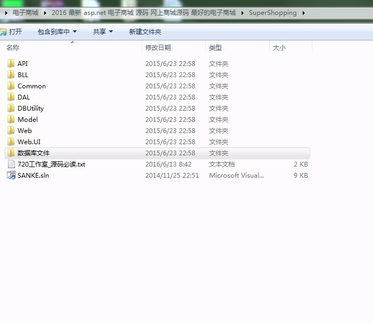Click the Common folder icon

coord(11,86)
